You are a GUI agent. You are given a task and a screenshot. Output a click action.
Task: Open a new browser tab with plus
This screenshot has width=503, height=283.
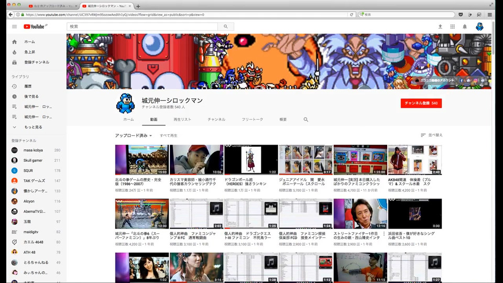click(138, 6)
